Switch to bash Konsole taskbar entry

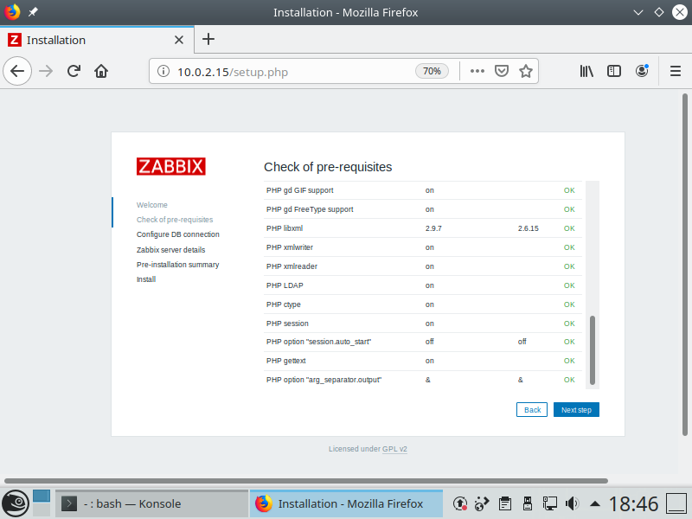151,503
